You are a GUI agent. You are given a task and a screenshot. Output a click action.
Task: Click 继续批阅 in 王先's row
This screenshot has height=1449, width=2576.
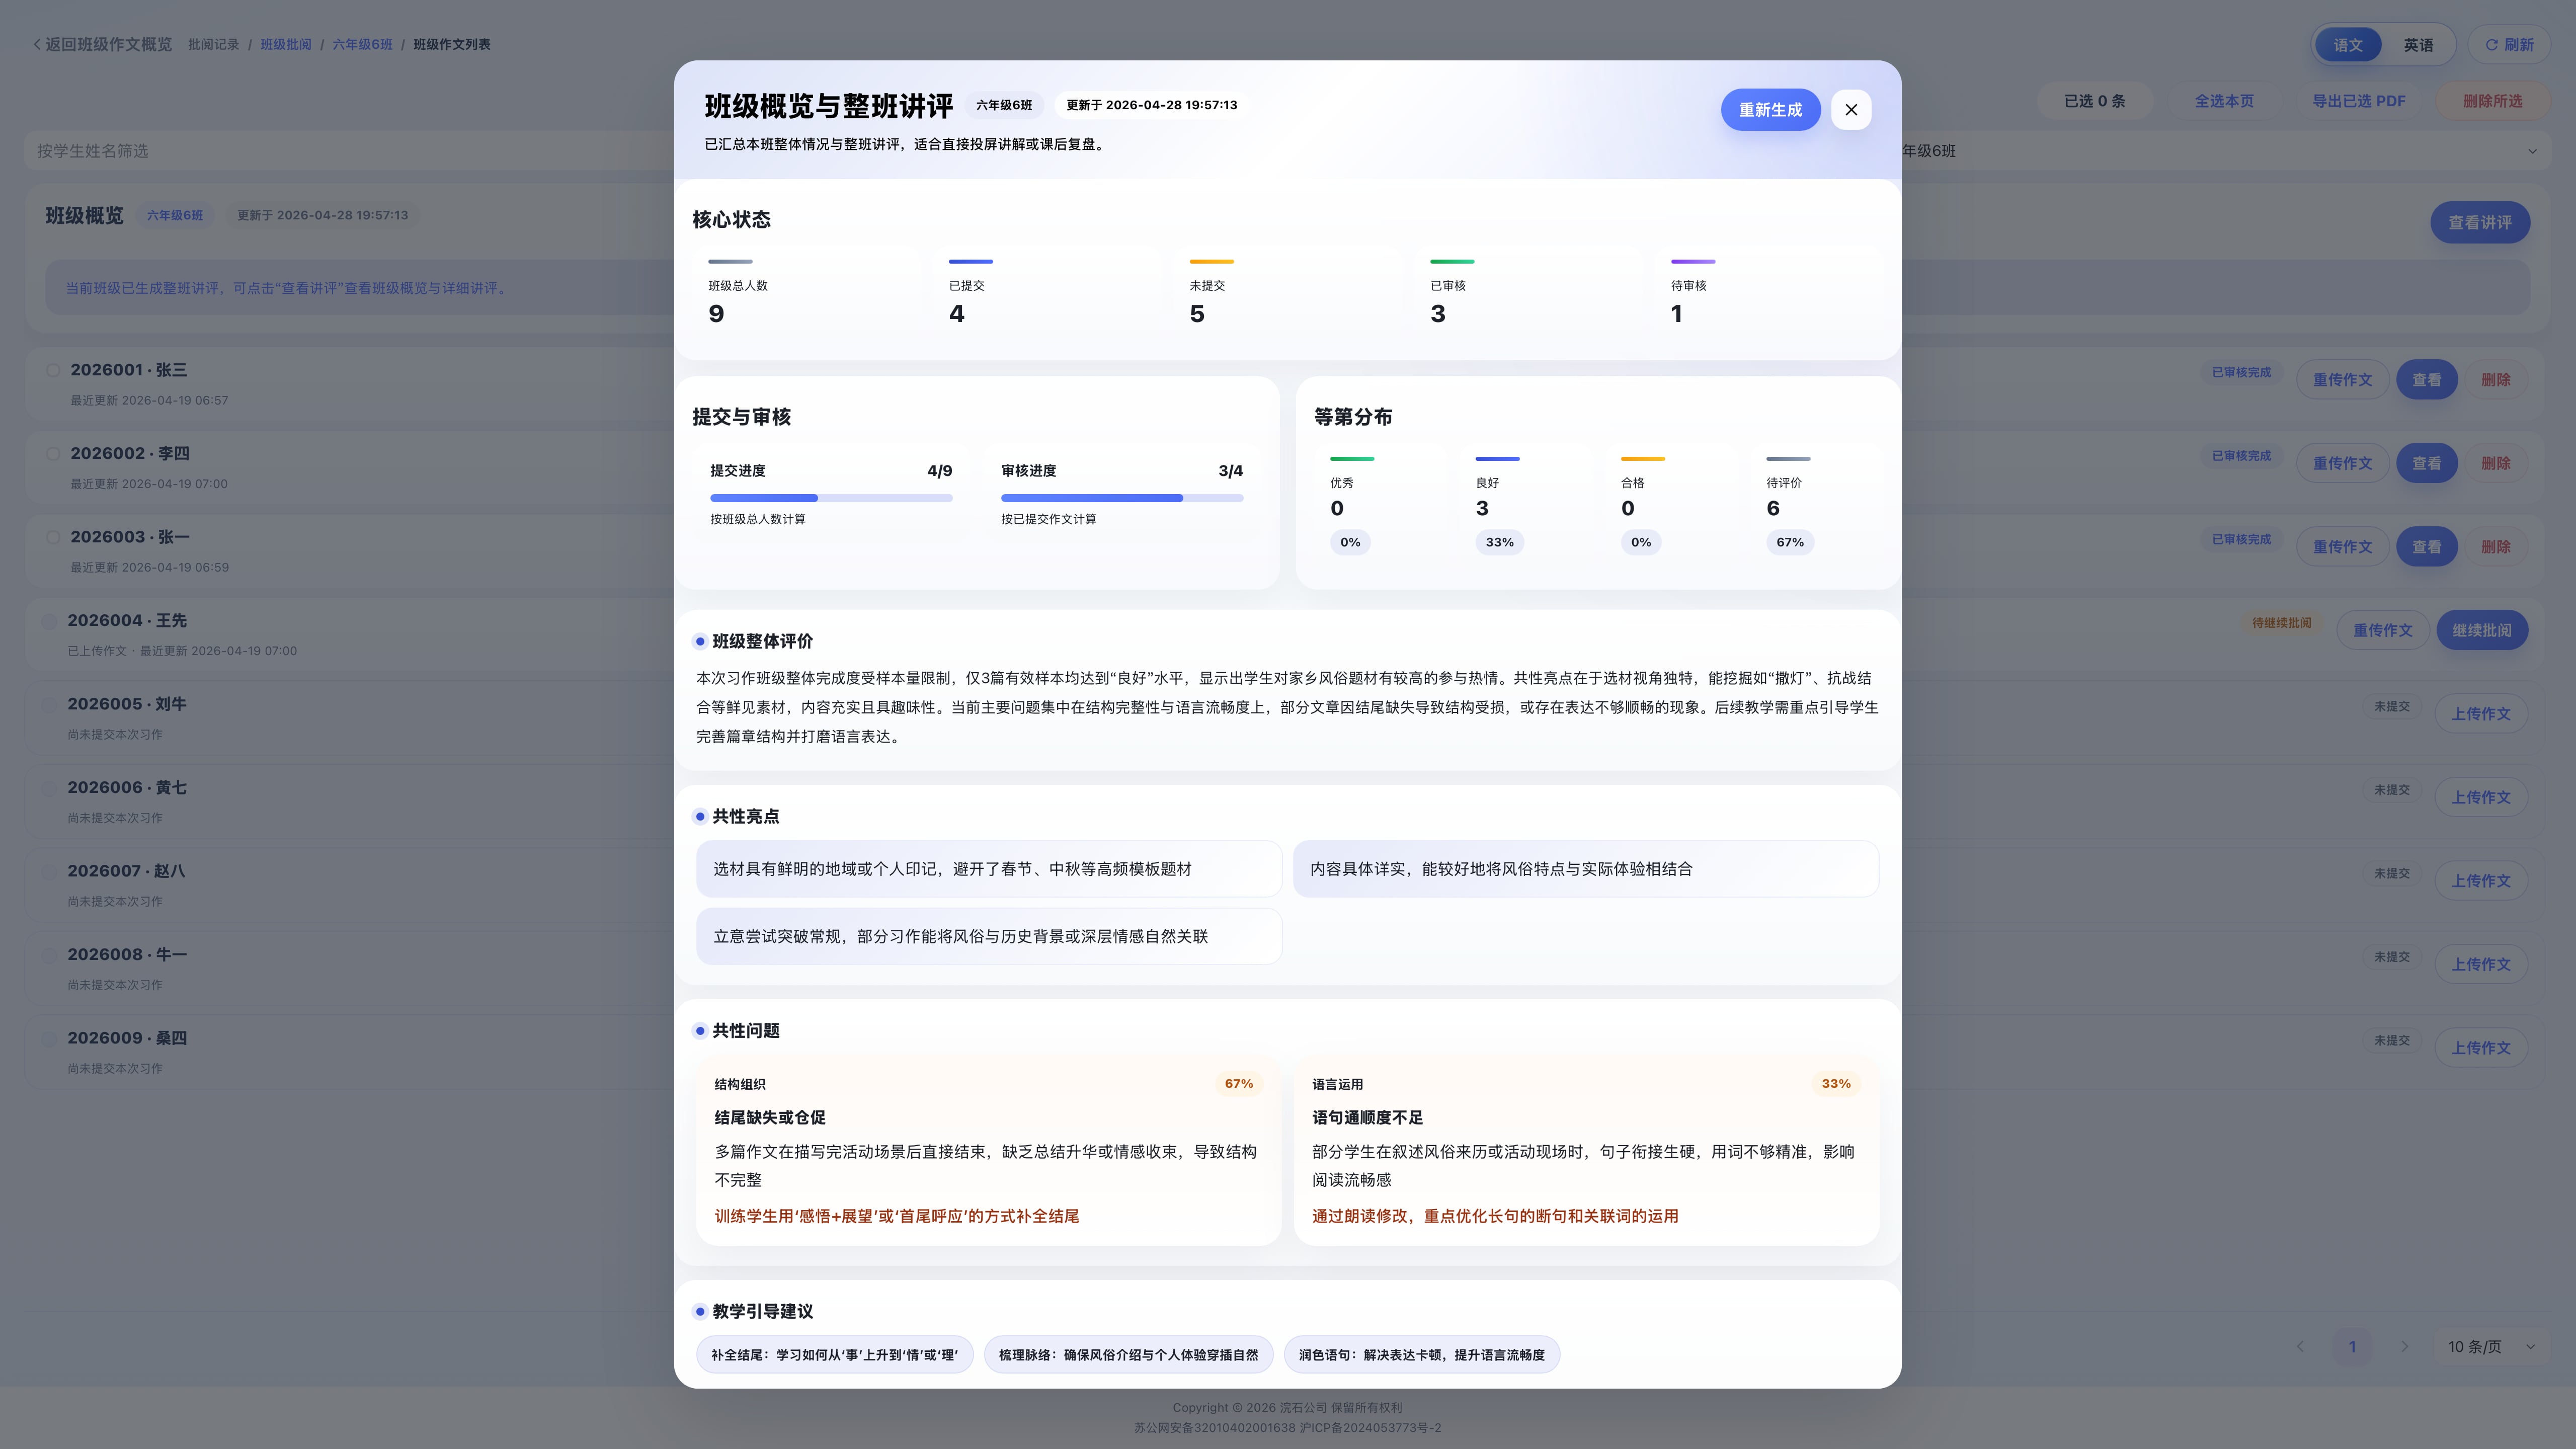tap(2481, 631)
